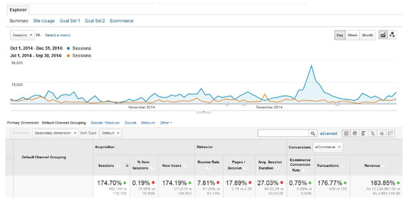This screenshot has height=205, width=420.
Task: Click the chart collapse handle below timeline
Action: pyautogui.click(x=204, y=112)
